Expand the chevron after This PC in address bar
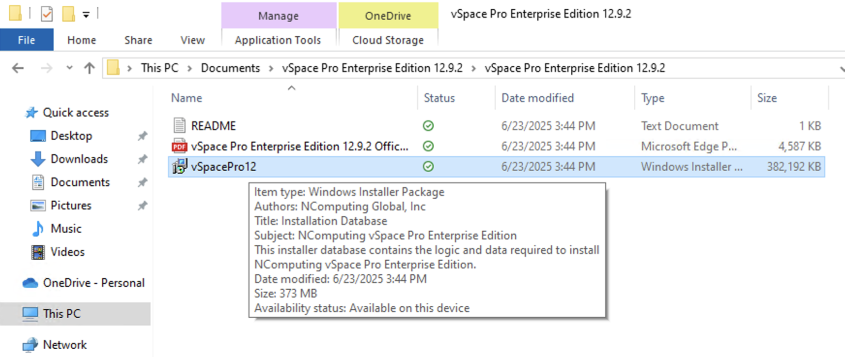Image resolution: width=845 pixels, height=357 pixels. point(190,69)
